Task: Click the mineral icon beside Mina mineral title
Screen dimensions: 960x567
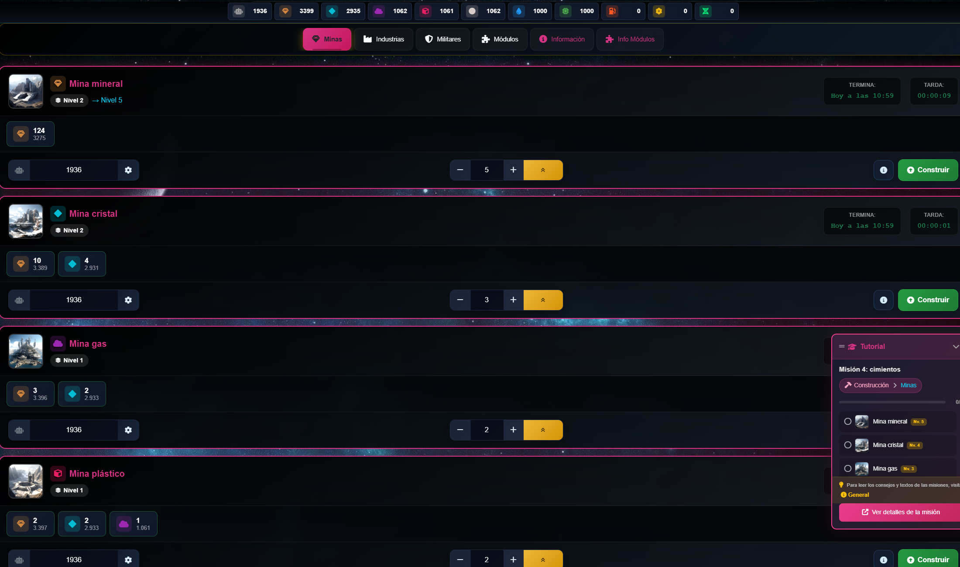Action: pos(58,84)
